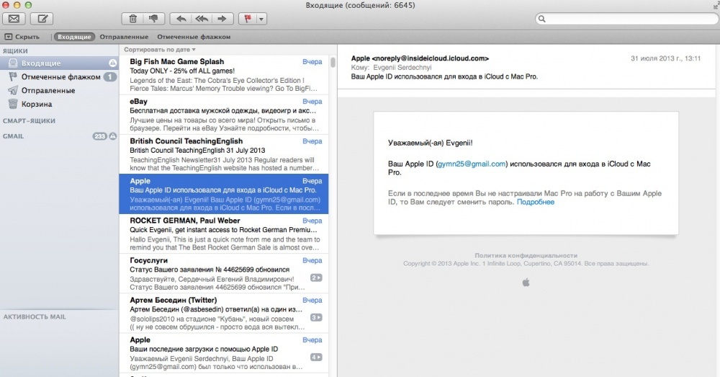Select the Входящие favorites bar tab
This screenshot has width=720, height=377.
point(74,37)
